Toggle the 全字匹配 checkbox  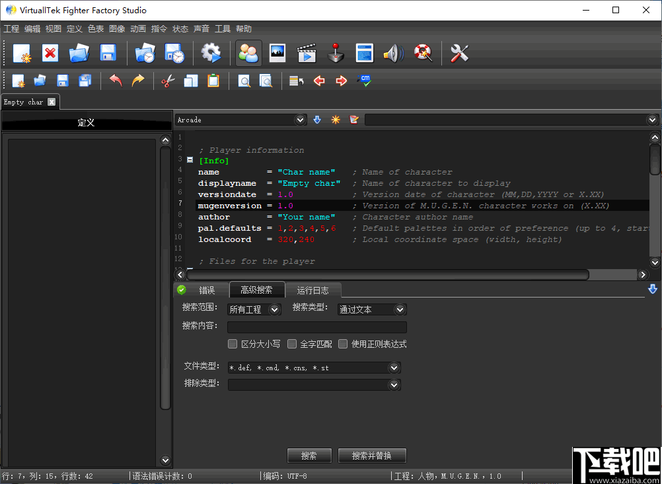(292, 344)
